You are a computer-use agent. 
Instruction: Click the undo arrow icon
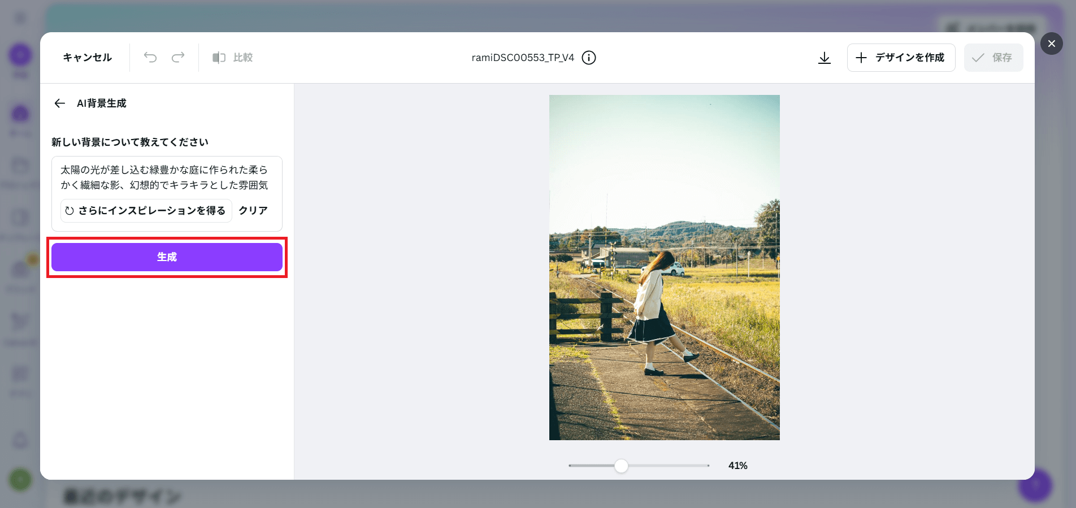click(x=150, y=57)
